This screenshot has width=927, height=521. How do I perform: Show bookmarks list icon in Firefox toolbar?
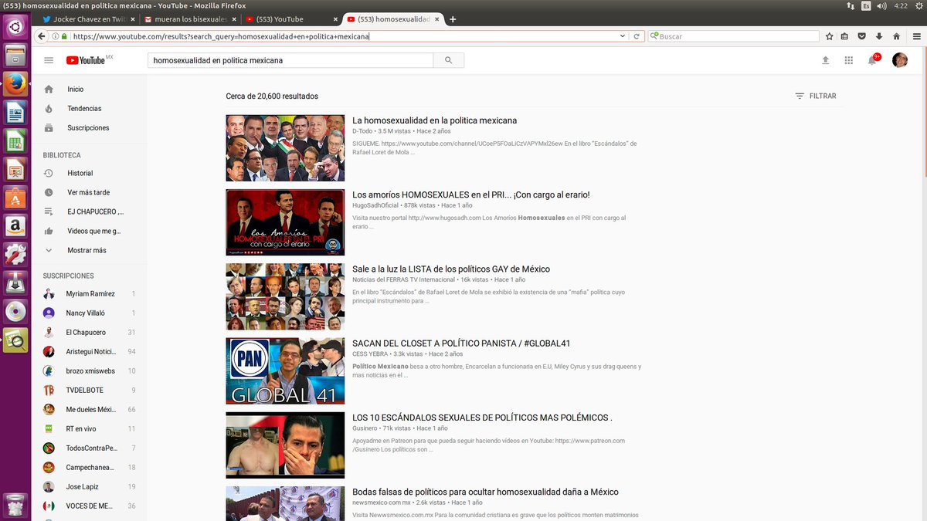(x=844, y=36)
